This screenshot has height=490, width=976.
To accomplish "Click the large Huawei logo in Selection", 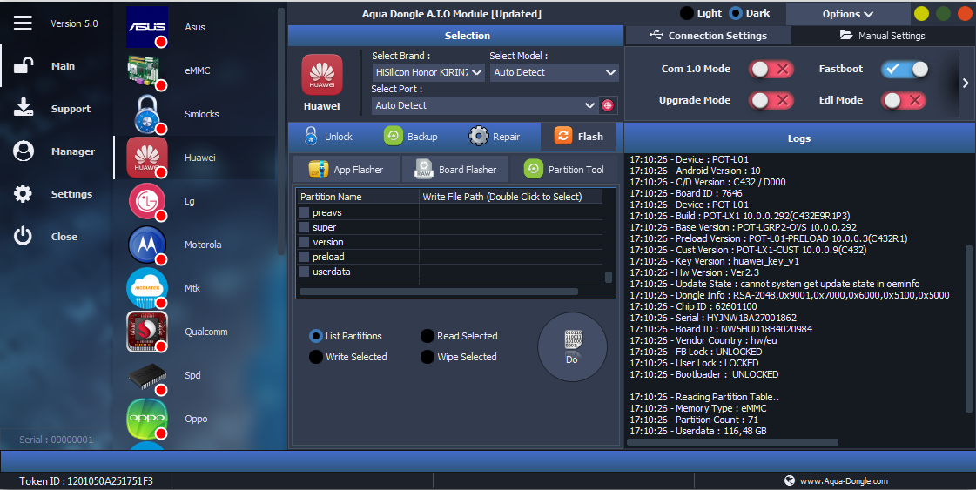I will [322, 75].
